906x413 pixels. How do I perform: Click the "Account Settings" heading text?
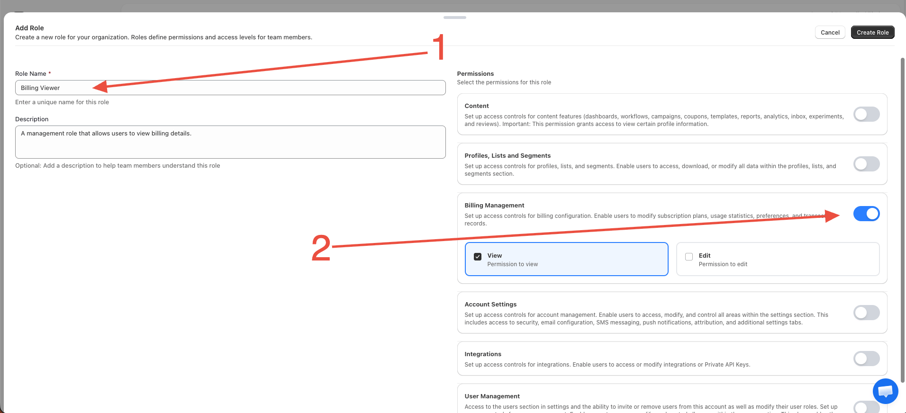490,304
